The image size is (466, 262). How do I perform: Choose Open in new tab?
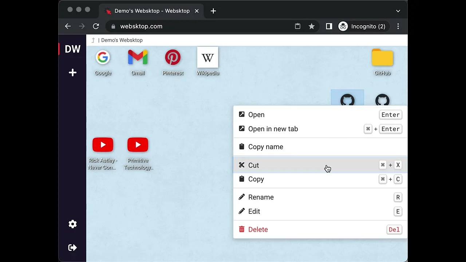pos(320,129)
